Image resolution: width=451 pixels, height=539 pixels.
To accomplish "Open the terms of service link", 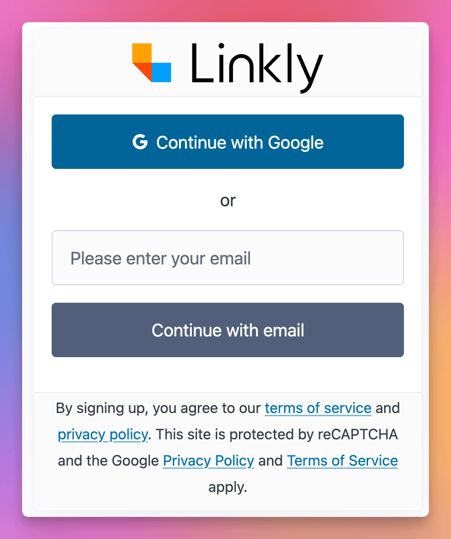I will point(318,408).
